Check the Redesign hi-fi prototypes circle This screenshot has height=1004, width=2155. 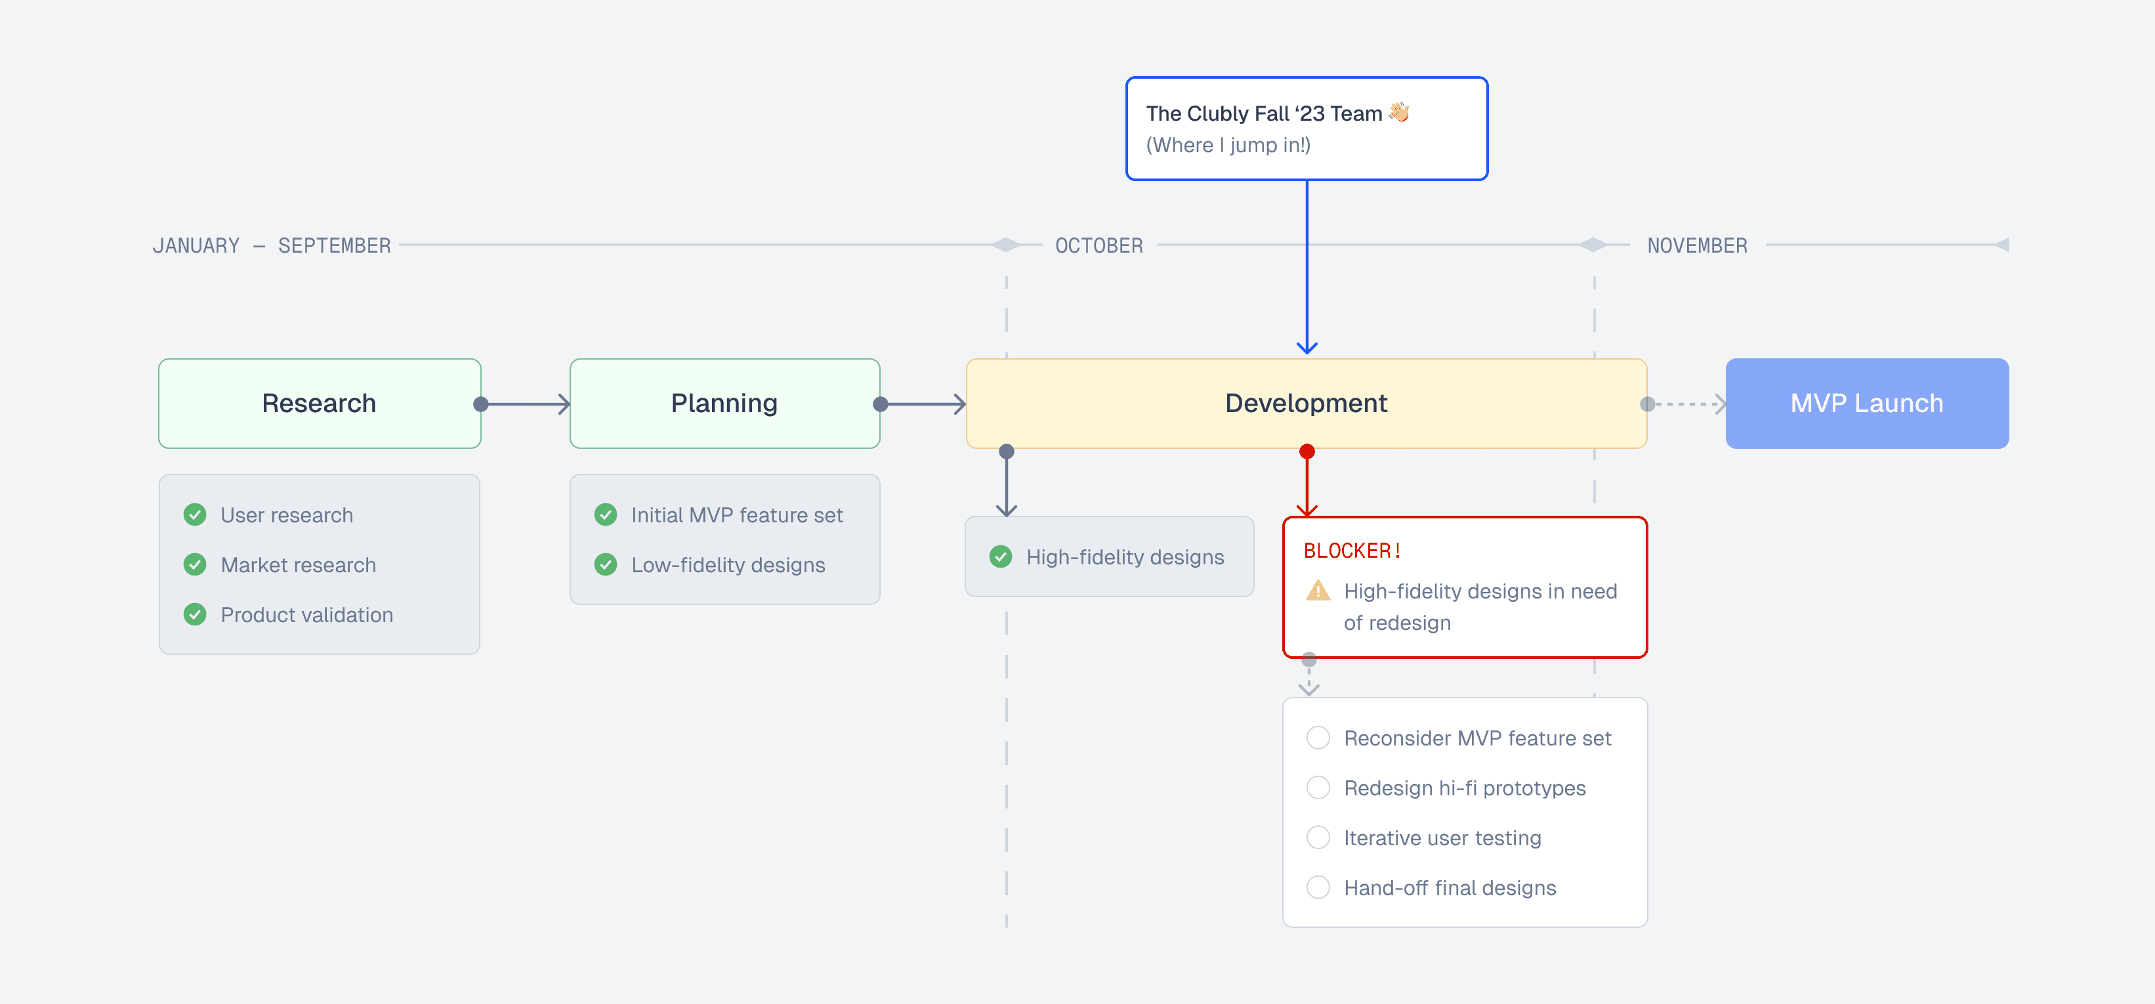[x=1318, y=788]
